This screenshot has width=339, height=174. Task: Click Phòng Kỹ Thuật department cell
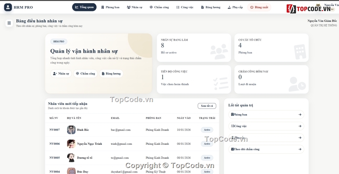click(156, 172)
